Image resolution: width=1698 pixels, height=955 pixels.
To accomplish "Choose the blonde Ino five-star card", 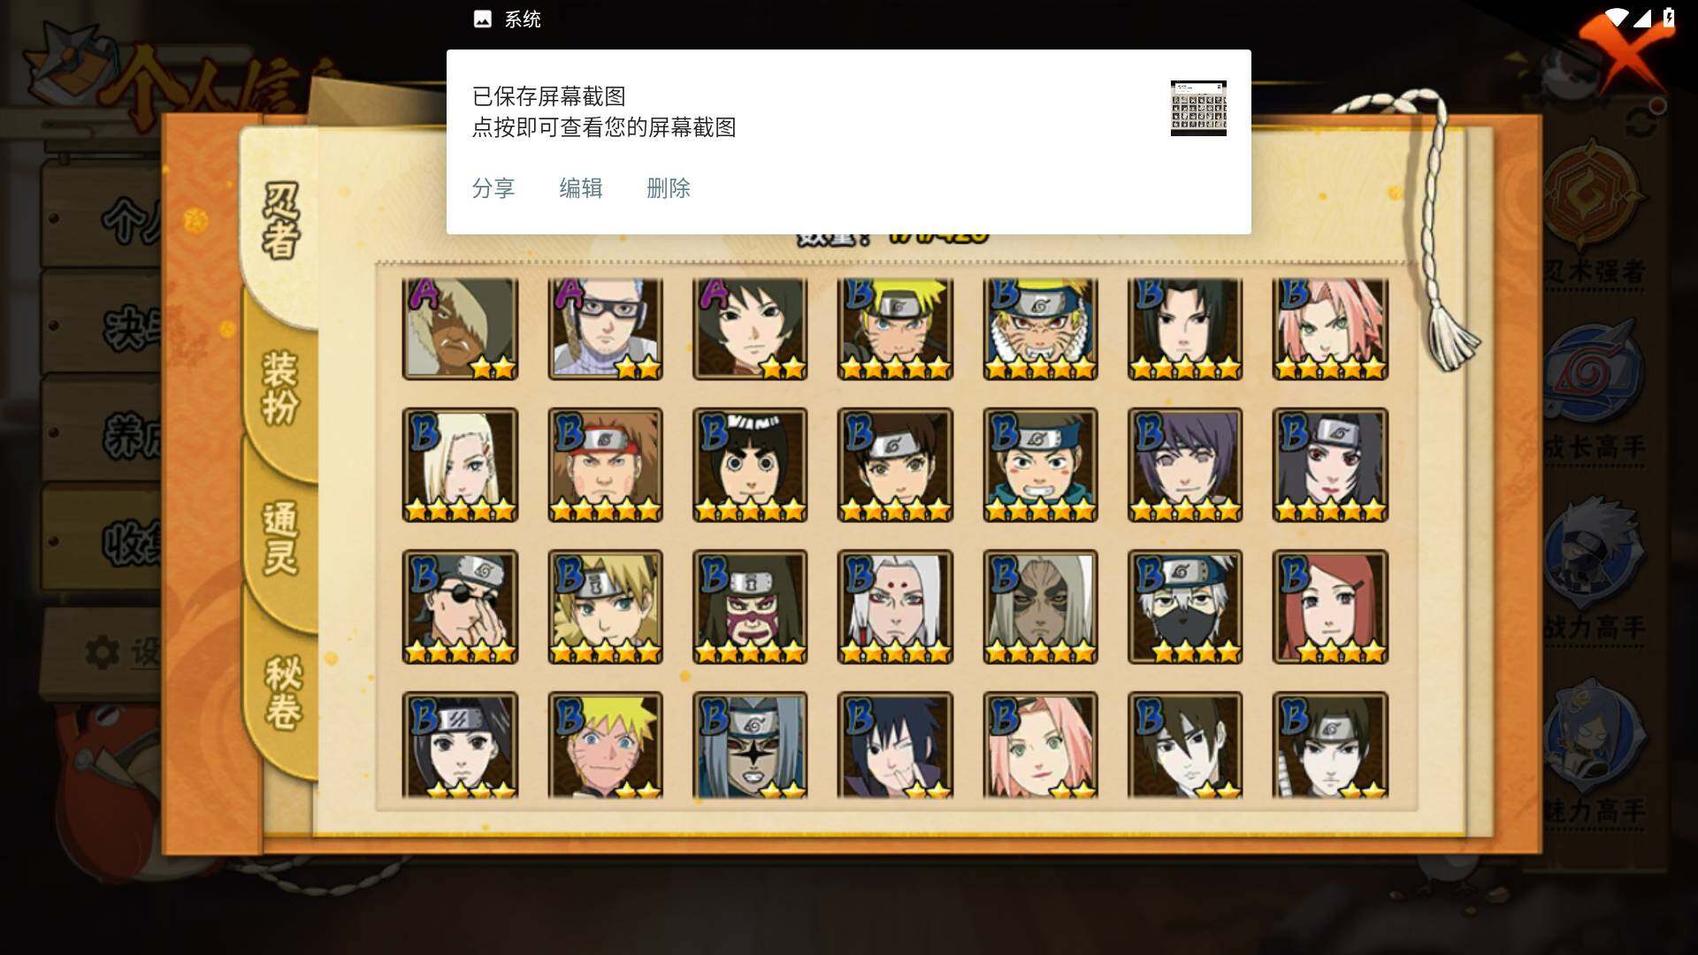I will tap(460, 465).
